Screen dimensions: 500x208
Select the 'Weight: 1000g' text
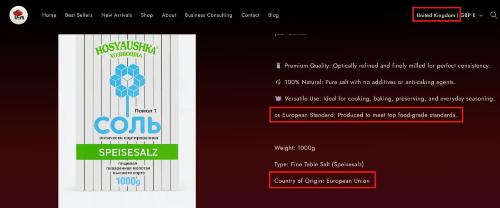pyautogui.click(x=295, y=148)
